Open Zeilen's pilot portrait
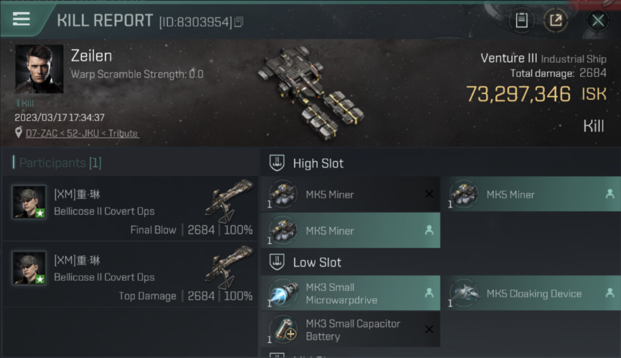The image size is (621, 358). pyautogui.click(x=39, y=69)
